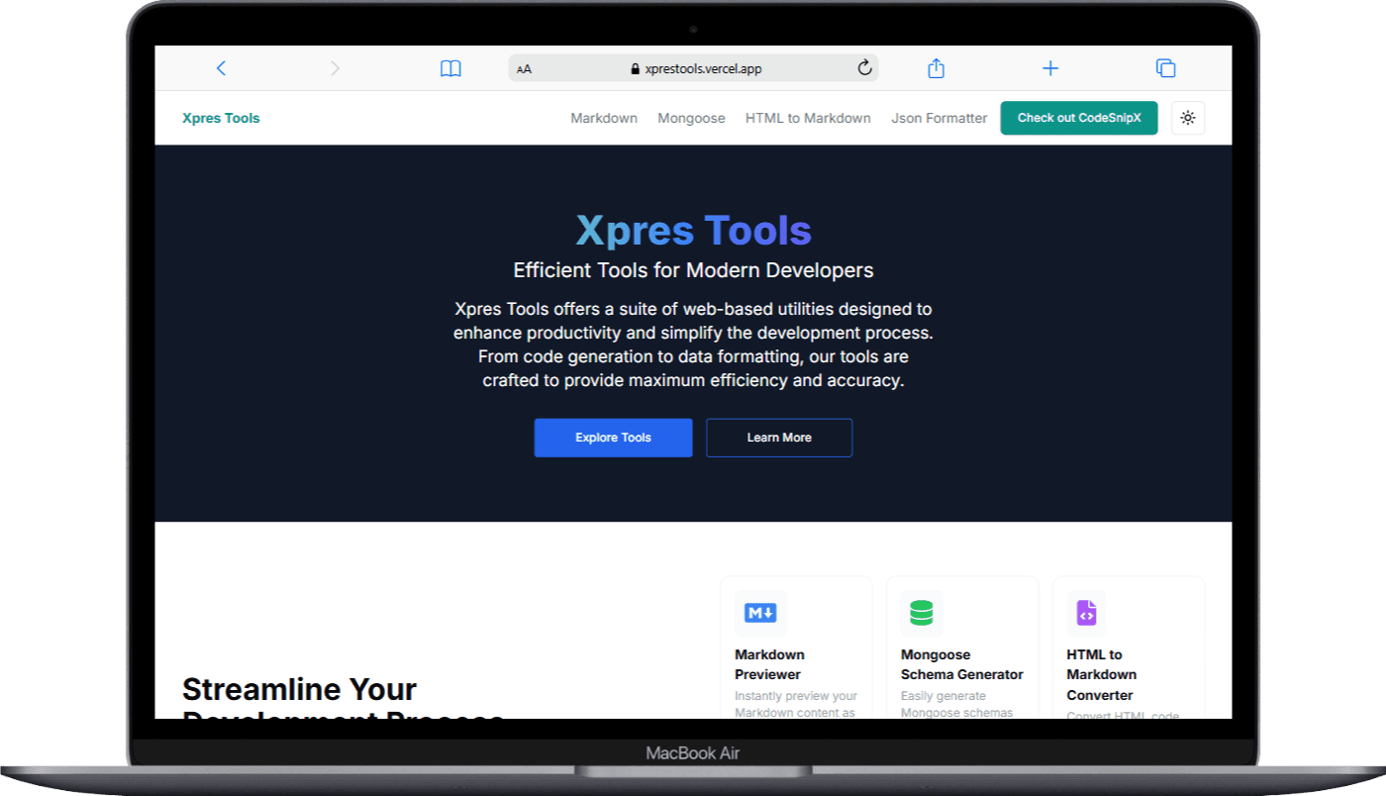Click the Check out CodeSnipX button
The width and height of the screenshot is (1386, 796).
pyautogui.click(x=1079, y=118)
